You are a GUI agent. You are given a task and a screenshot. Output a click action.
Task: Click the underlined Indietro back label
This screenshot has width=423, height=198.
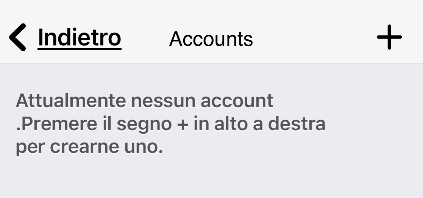point(79,38)
